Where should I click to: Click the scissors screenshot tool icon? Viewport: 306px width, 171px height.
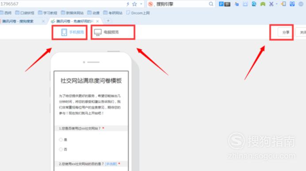(271, 4)
